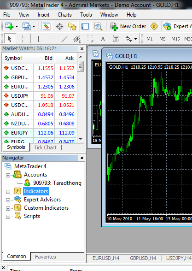192x271 pixels.
Task: Switch to the Tick Chart tab
Action: pyautogui.click(x=45, y=147)
